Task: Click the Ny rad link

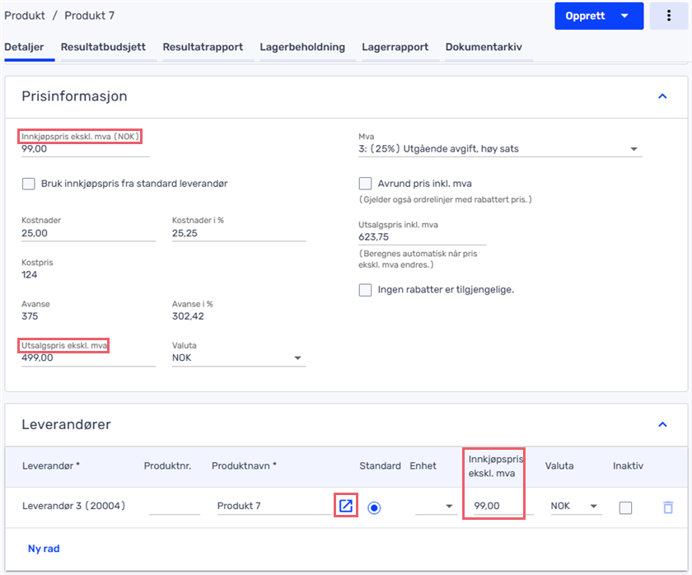Action: pyautogui.click(x=44, y=549)
